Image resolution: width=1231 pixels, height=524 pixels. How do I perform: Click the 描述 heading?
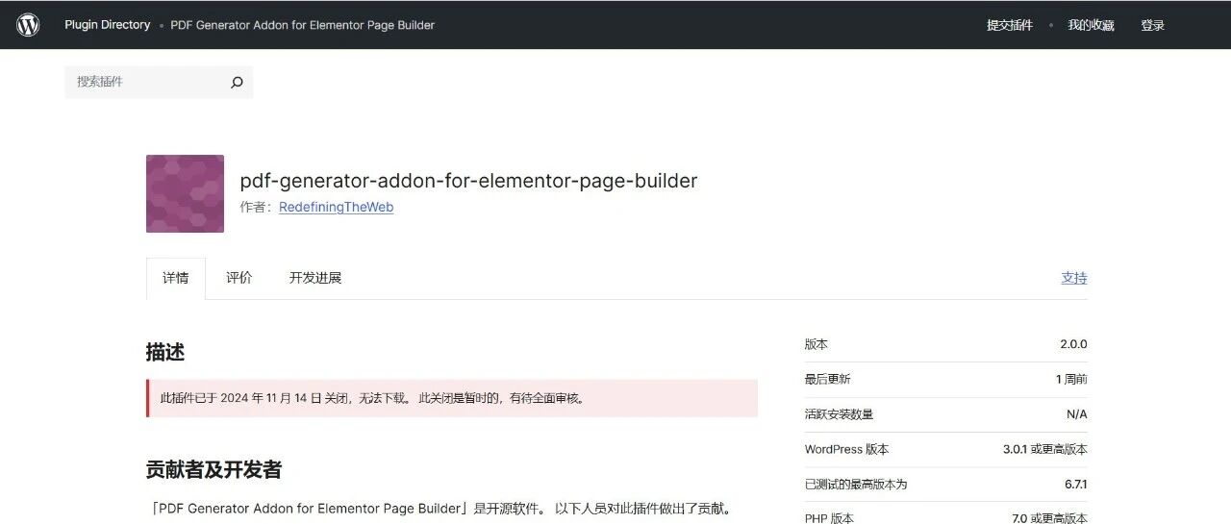165,352
